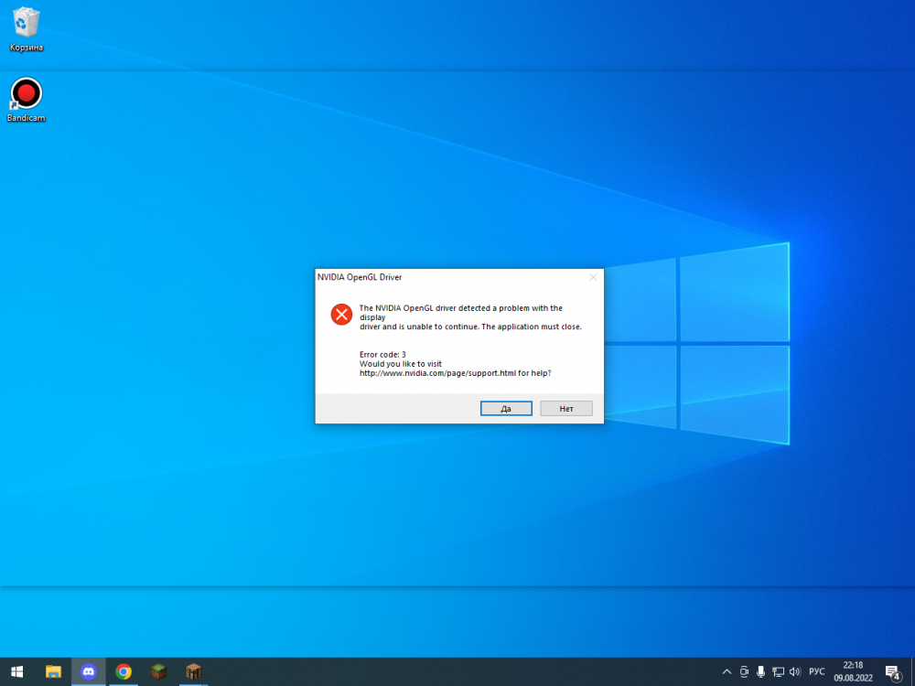
Task: Open File Explorer from the taskbar
Action: pyautogui.click(x=53, y=672)
